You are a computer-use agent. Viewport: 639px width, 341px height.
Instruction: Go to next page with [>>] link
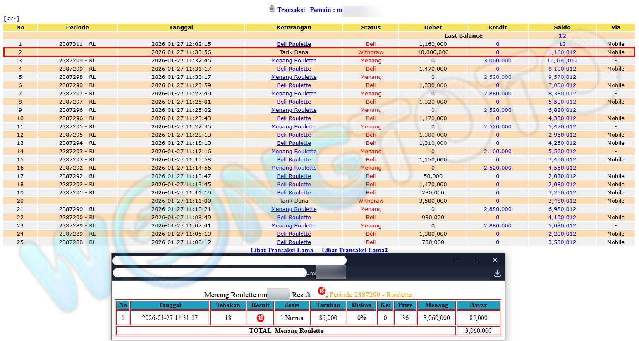click(x=11, y=19)
